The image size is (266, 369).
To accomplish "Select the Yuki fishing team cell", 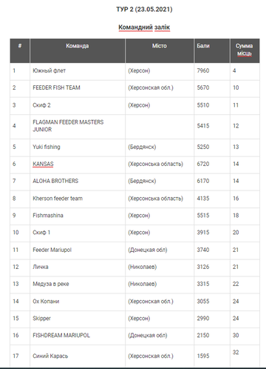I will (x=78, y=147).
